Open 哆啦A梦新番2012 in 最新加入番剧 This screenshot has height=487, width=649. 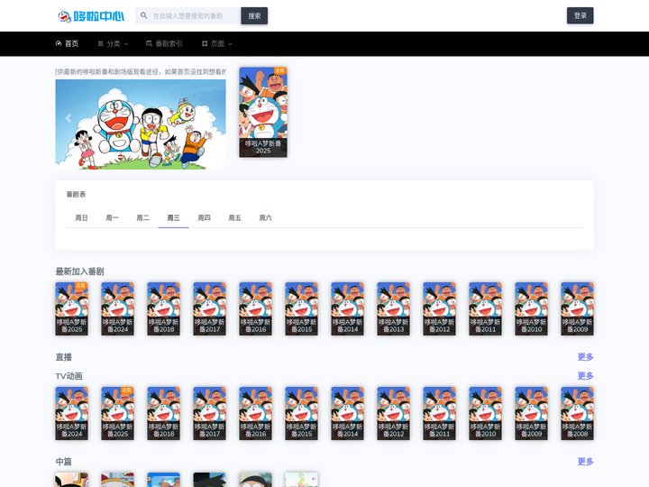click(439, 308)
